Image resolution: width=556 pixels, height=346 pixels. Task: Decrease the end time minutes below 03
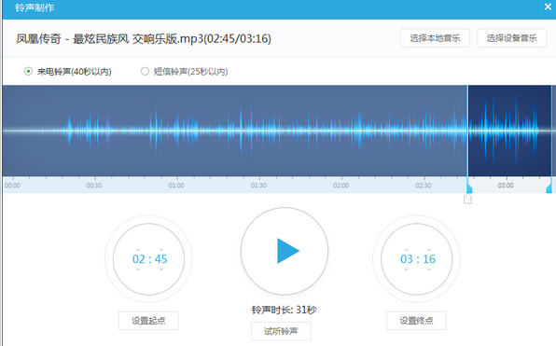[x=407, y=270]
